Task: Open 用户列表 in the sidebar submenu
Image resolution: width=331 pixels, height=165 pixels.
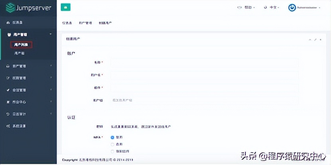Action: [x=21, y=45]
